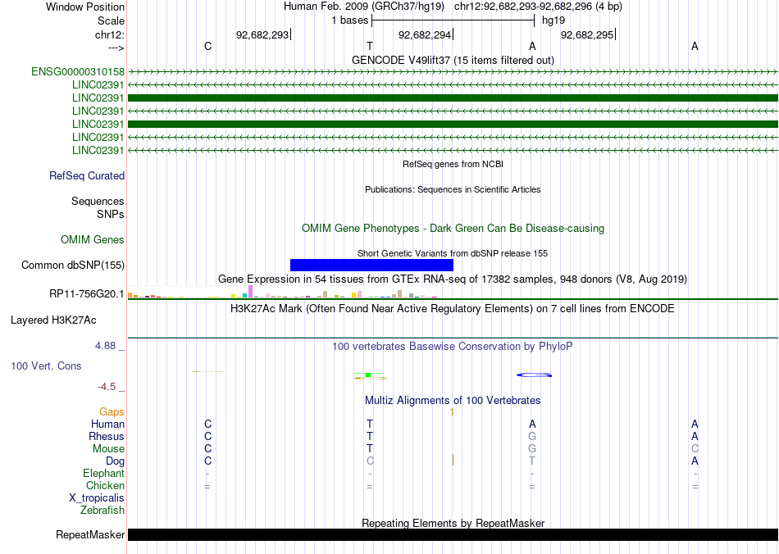Screen dimensions: 779x554
Task: Click the ENSG00000310158 track label
Action: coord(78,72)
